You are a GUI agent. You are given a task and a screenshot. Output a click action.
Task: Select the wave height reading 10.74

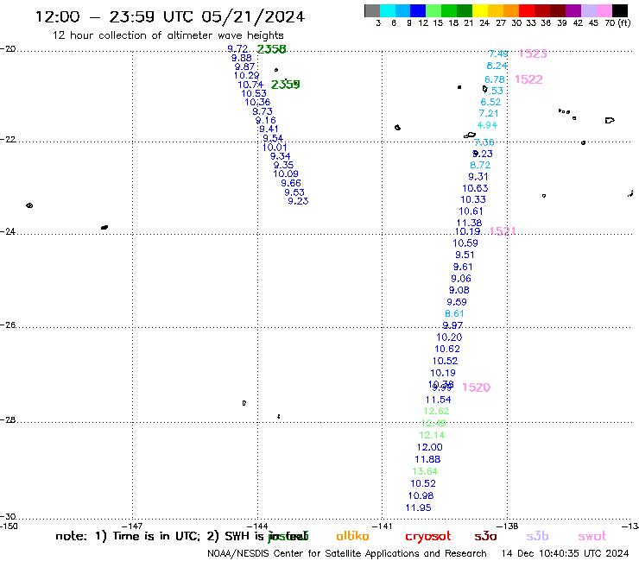250,85
